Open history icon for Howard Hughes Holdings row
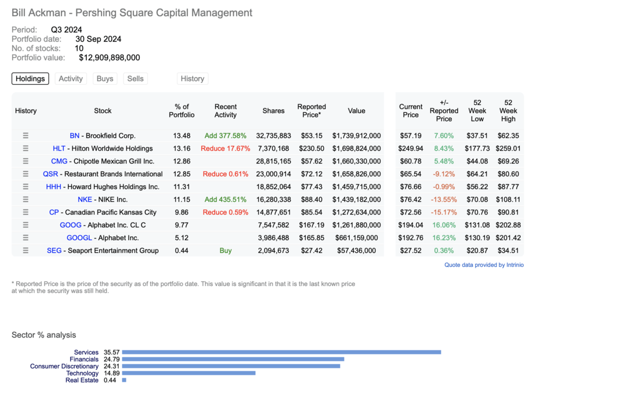 point(26,187)
